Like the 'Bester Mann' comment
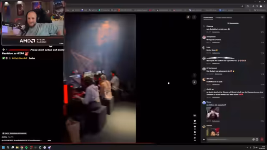The height and width of the screenshot is (150, 267). (262, 53)
